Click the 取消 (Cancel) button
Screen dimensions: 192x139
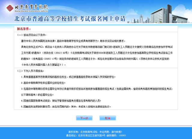(x=107, y=118)
